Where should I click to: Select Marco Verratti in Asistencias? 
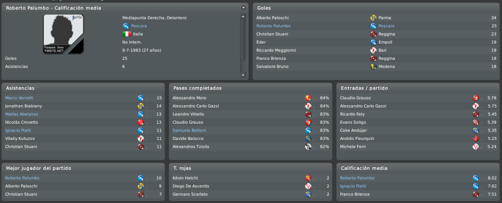click(19, 98)
